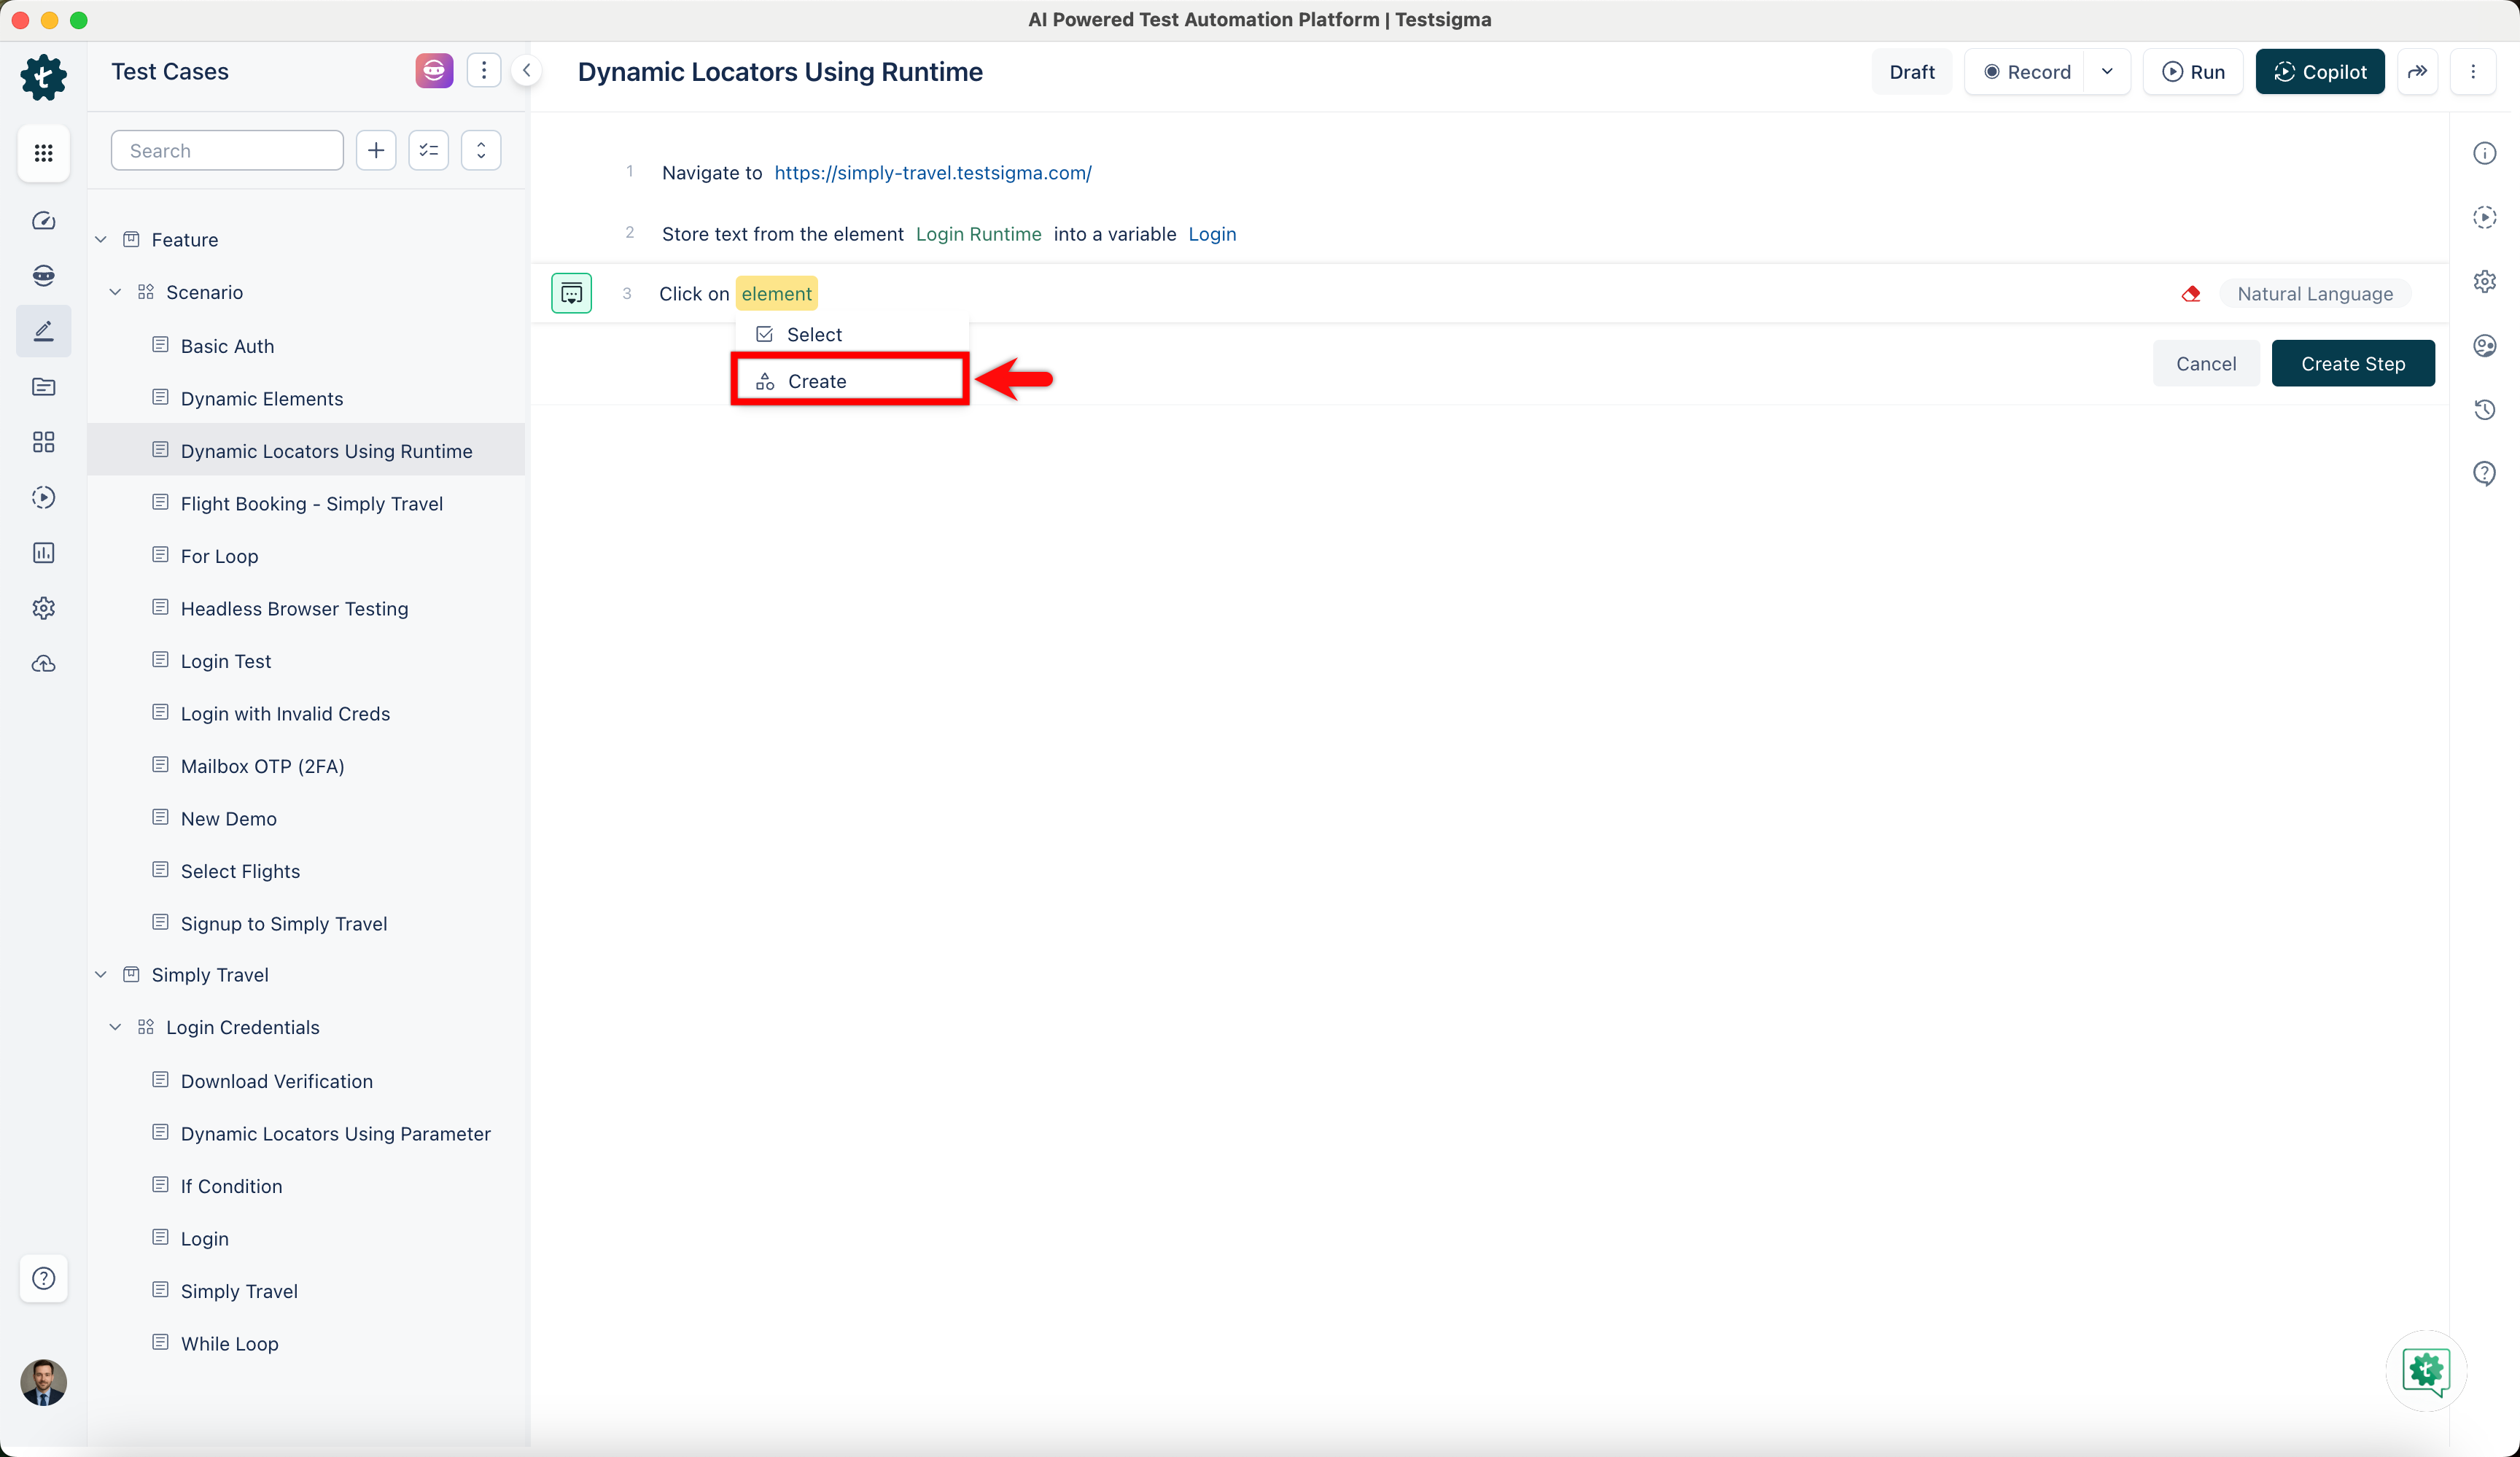Click the share forward-arrows icon in header
This screenshot has width=2520, height=1457.
[2417, 72]
